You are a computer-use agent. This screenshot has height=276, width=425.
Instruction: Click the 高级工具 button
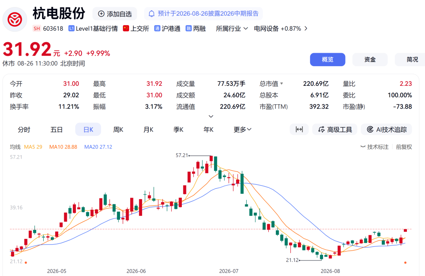click(x=335, y=130)
